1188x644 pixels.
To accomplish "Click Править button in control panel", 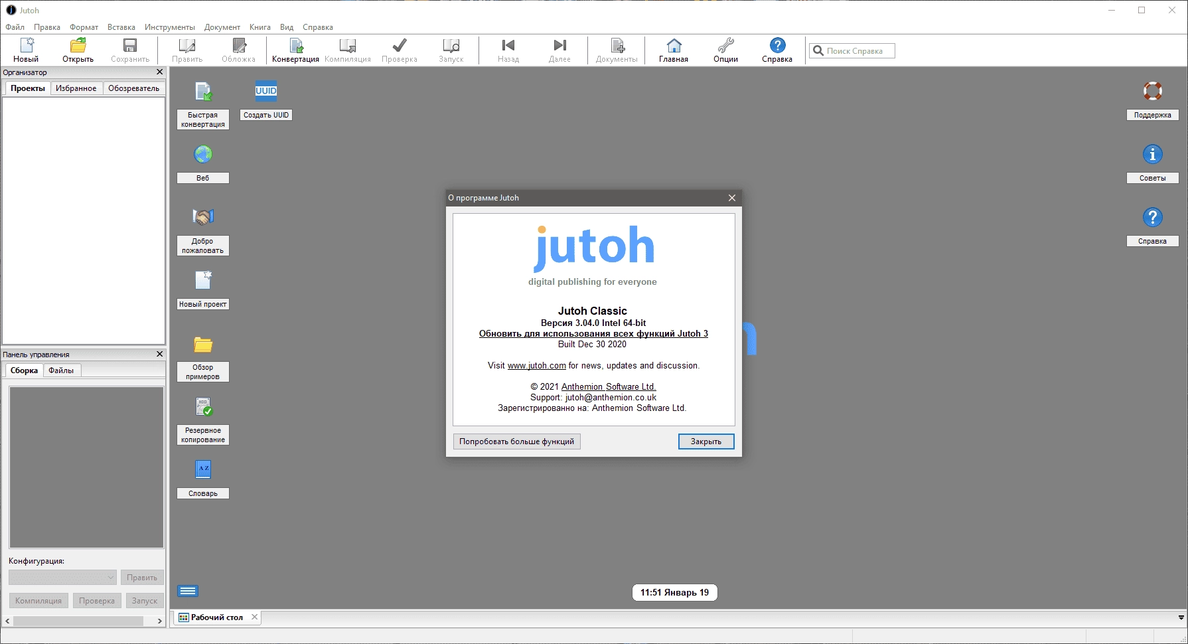I will (142, 578).
